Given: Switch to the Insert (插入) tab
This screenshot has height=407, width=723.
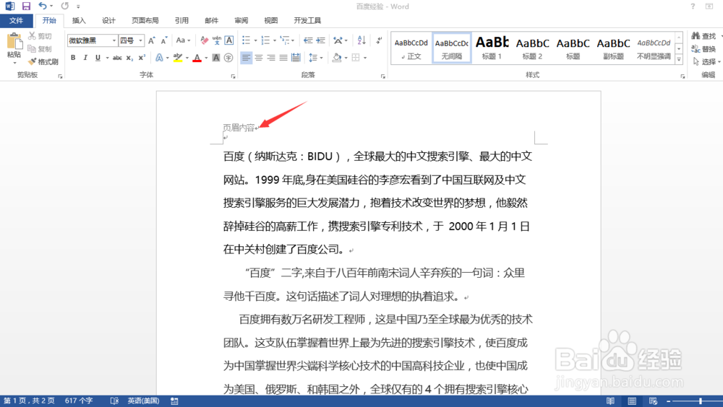Looking at the screenshot, I should pyautogui.click(x=79, y=20).
